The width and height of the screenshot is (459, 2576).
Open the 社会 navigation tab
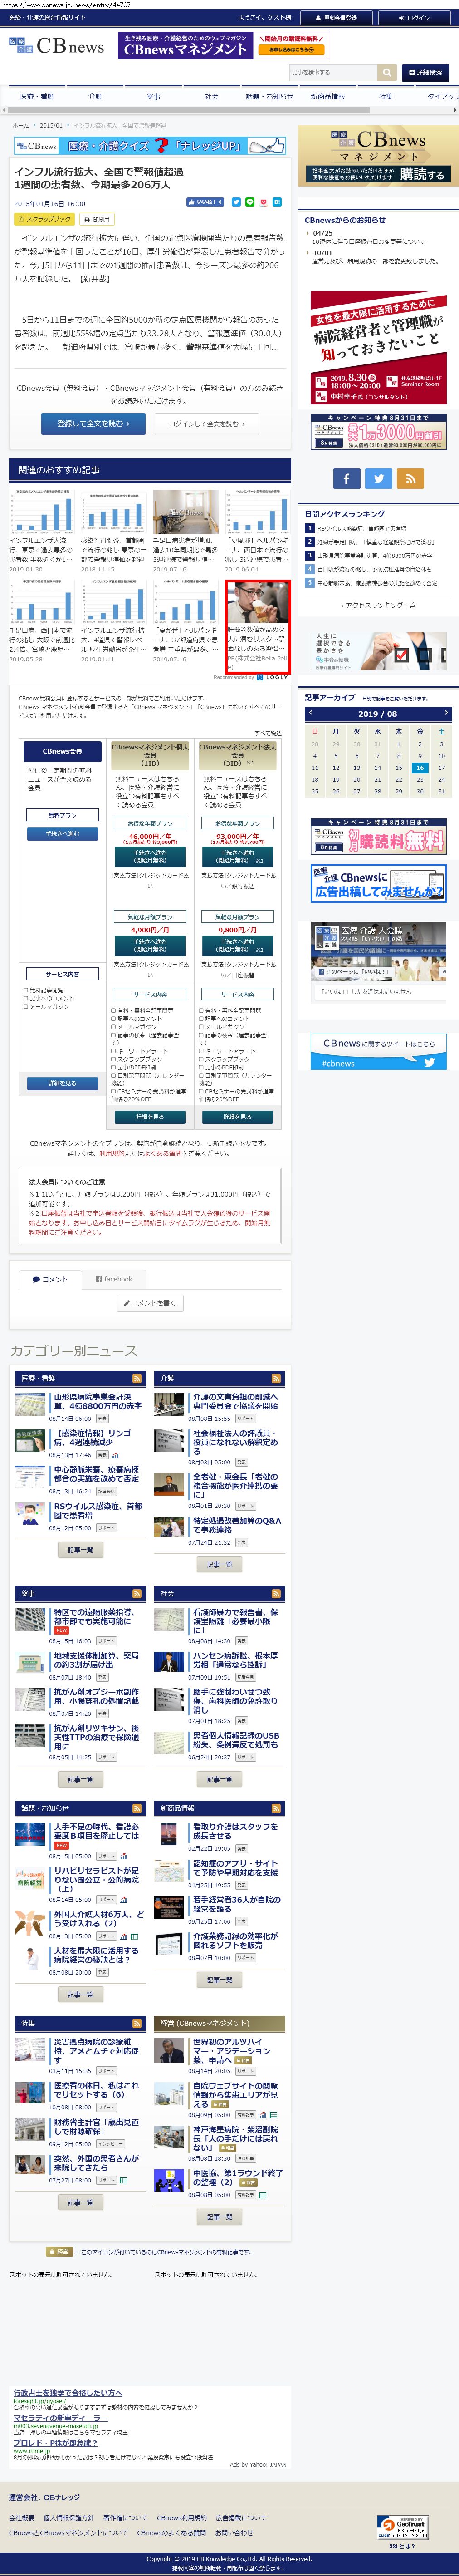[211, 97]
